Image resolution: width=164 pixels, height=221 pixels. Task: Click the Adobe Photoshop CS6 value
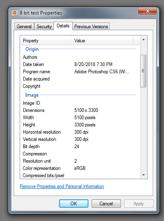coord(102,72)
